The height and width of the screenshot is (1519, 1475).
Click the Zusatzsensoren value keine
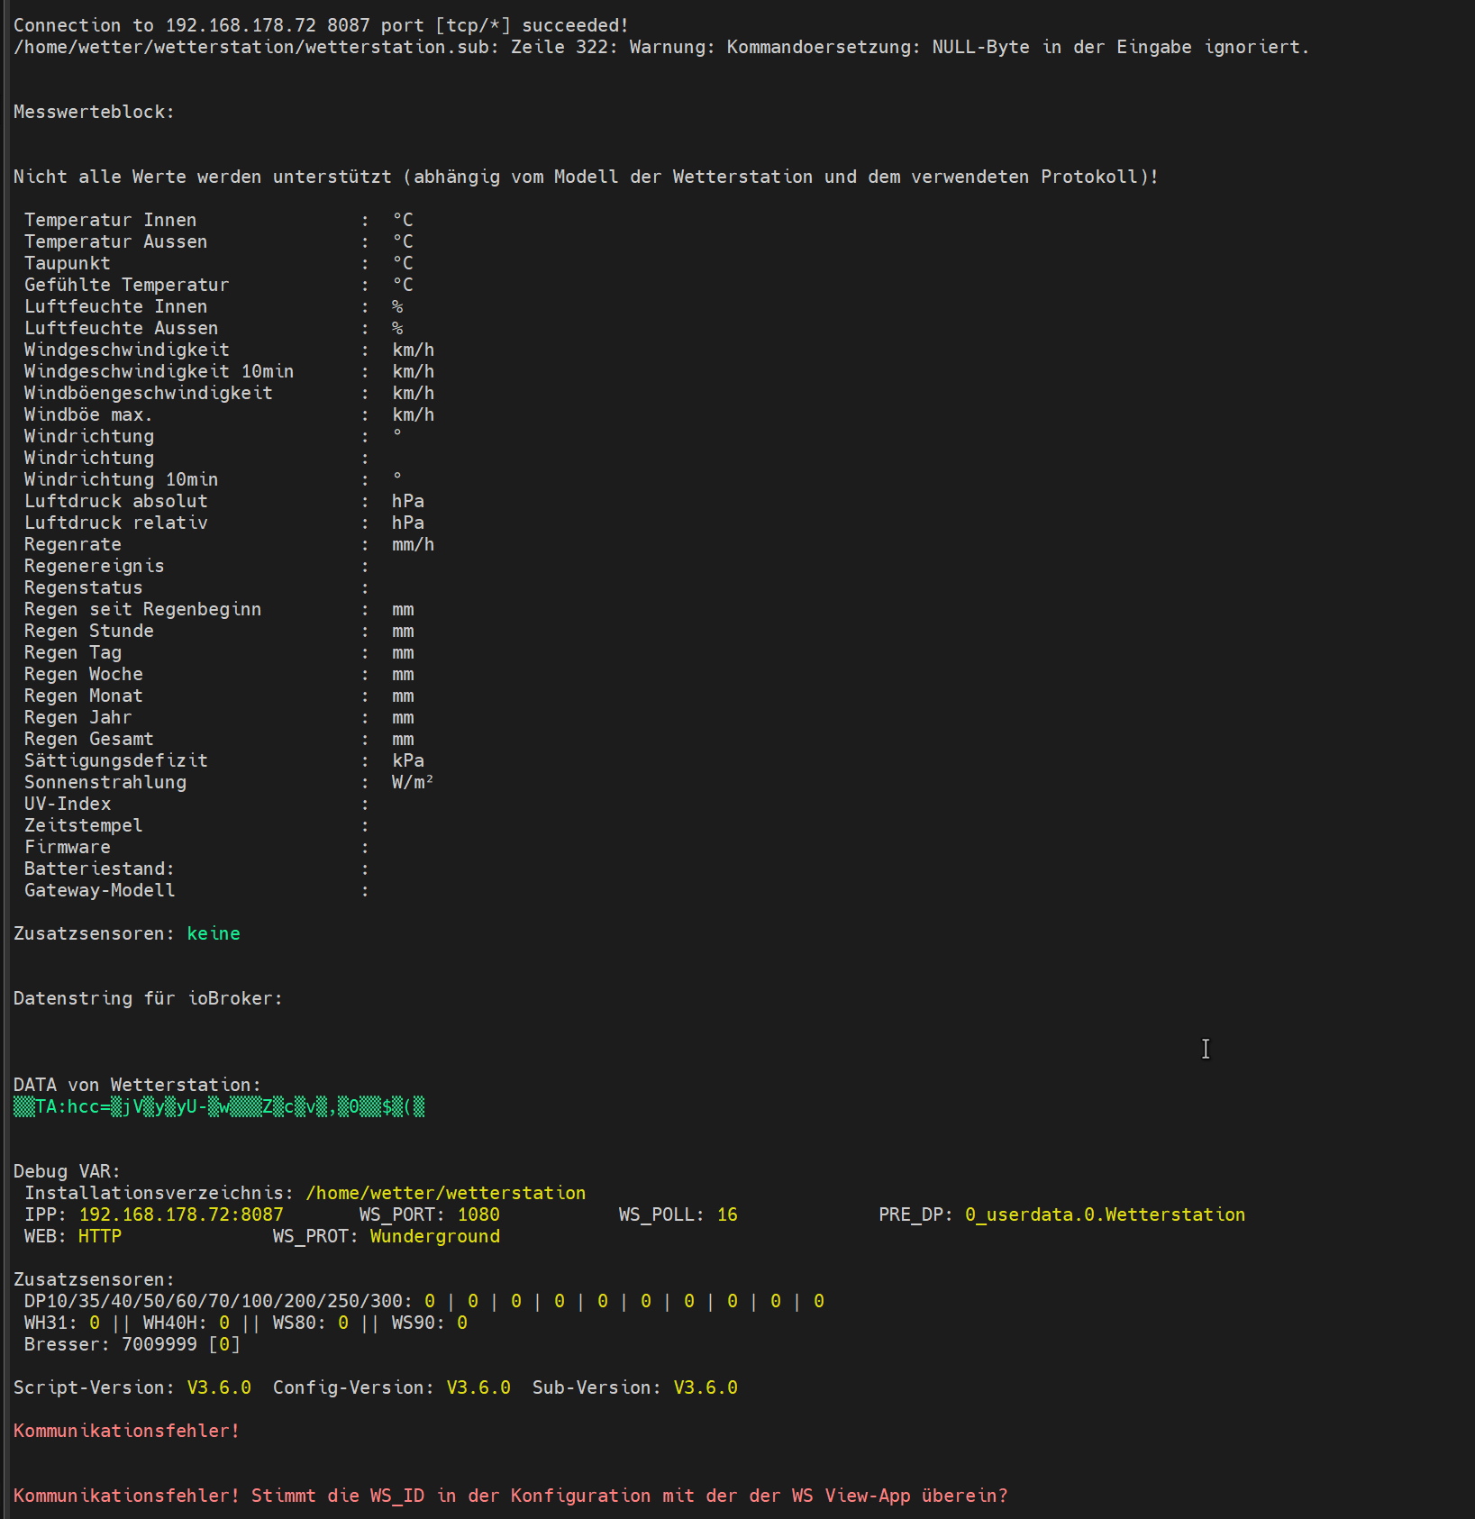tap(213, 933)
